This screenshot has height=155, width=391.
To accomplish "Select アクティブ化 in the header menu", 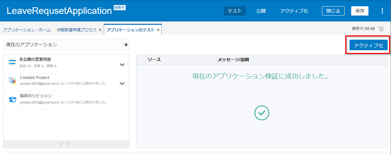I will pos(294,11).
